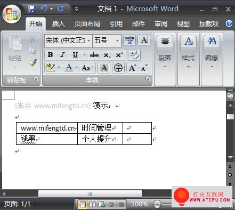Viewport: 235px width, 210px height.
Task: Apply superscript formatting
Action: pyautogui.click(x=119, y=55)
